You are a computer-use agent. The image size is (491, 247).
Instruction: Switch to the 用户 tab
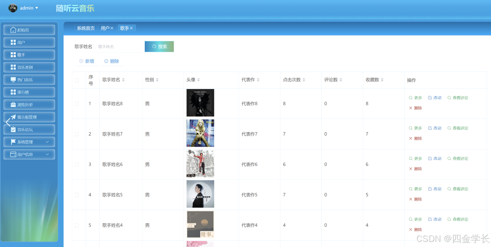[105, 28]
